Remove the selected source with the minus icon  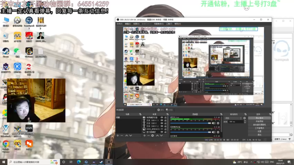[148, 135]
